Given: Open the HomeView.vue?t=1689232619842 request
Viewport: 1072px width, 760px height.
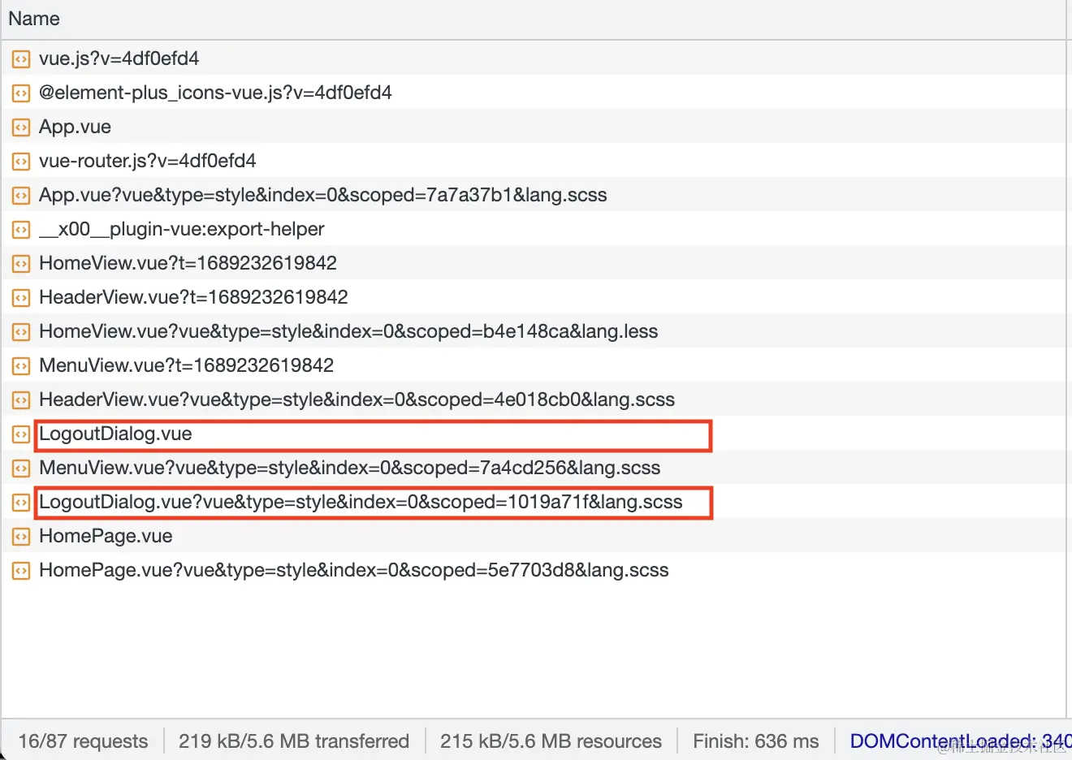Looking at the screenshot, I should point(188,263).
